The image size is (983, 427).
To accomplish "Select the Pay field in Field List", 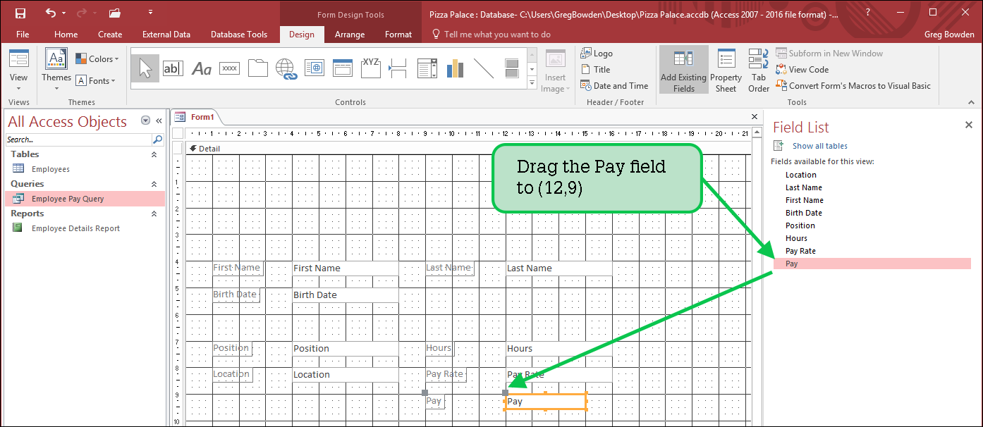I will click(872, 264).
